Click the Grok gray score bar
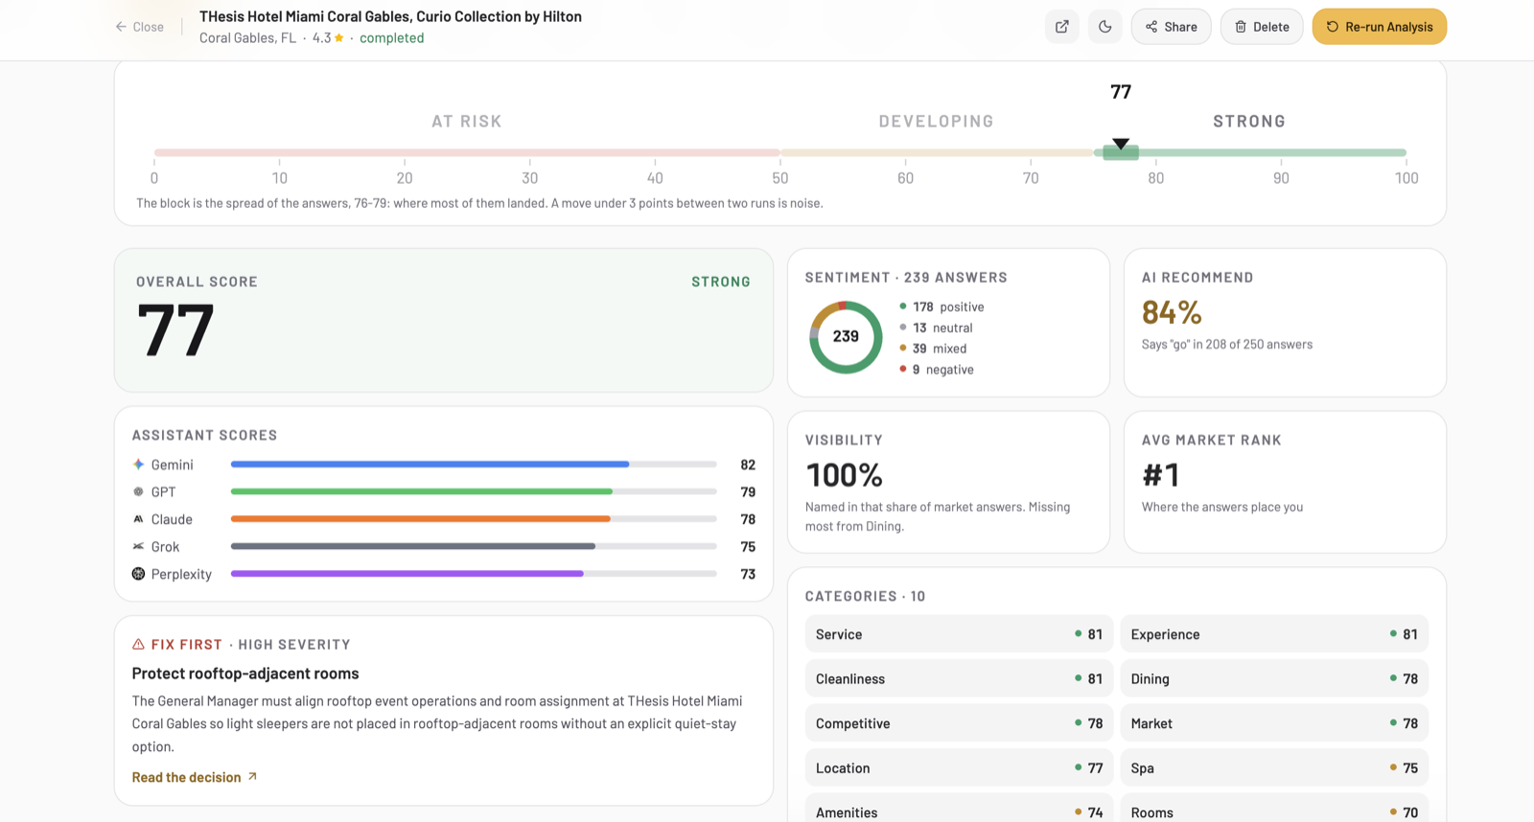Image resolution: width=1534 pixels, height=822 pixels. coord(413,546)
